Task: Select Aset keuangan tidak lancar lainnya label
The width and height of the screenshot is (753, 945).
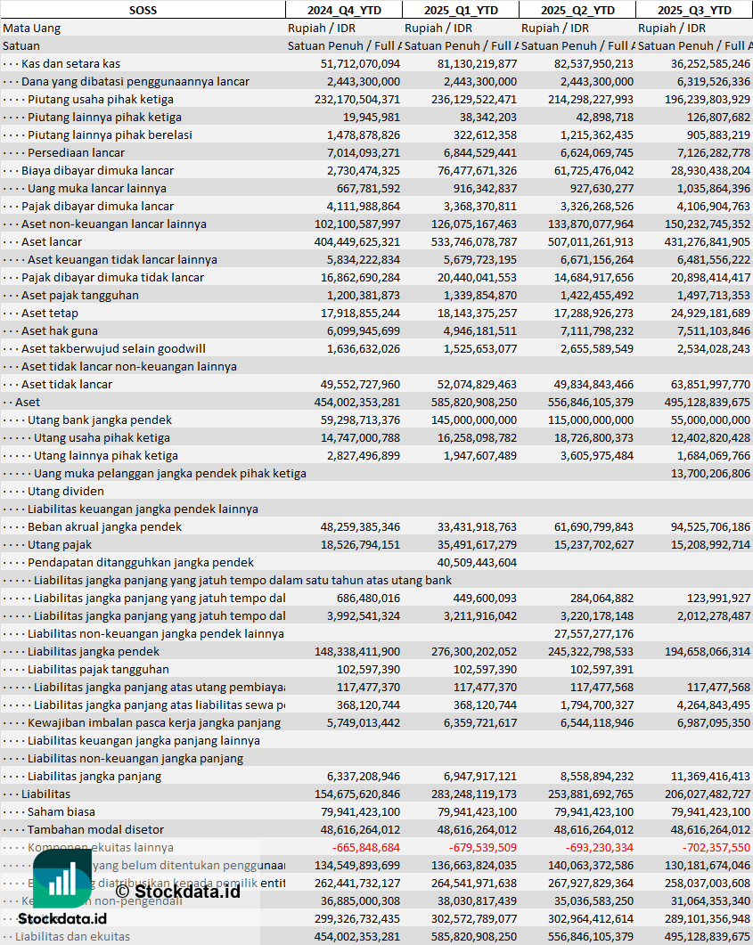Action: click(122, 260)
